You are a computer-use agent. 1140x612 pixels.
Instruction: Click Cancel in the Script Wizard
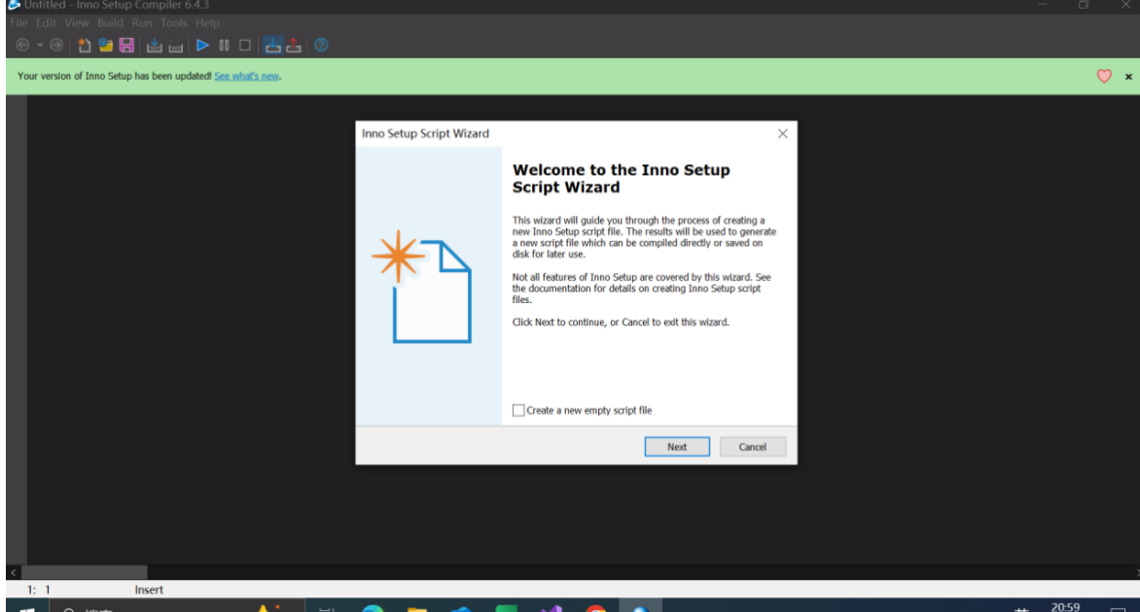click(753, 447)
